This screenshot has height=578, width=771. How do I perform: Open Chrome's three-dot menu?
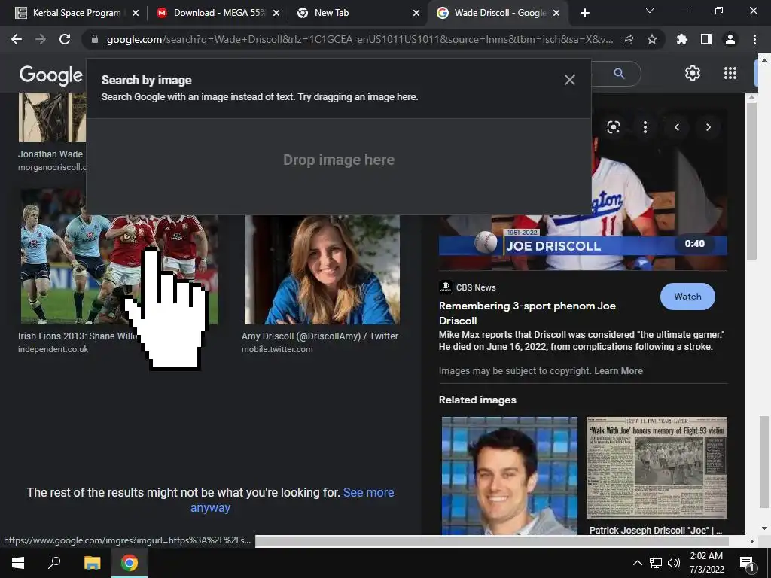pos(754,39)
